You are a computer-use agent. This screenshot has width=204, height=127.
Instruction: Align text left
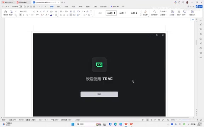click(x=61, y=15)
